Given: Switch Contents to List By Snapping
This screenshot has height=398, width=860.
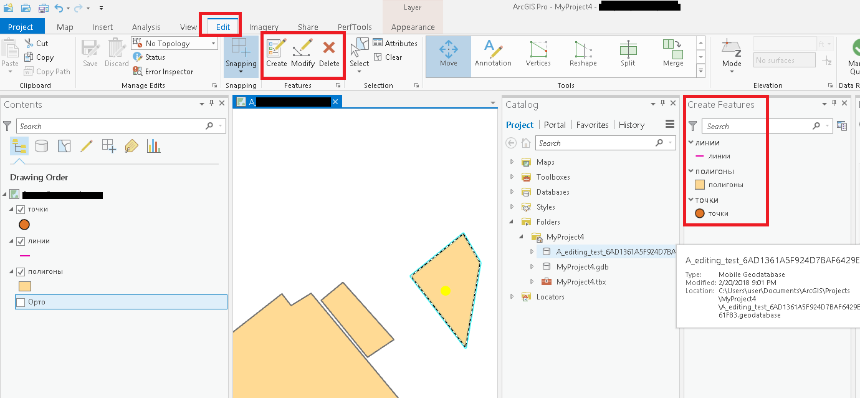Looking at the screenshot, I should 109,146.
